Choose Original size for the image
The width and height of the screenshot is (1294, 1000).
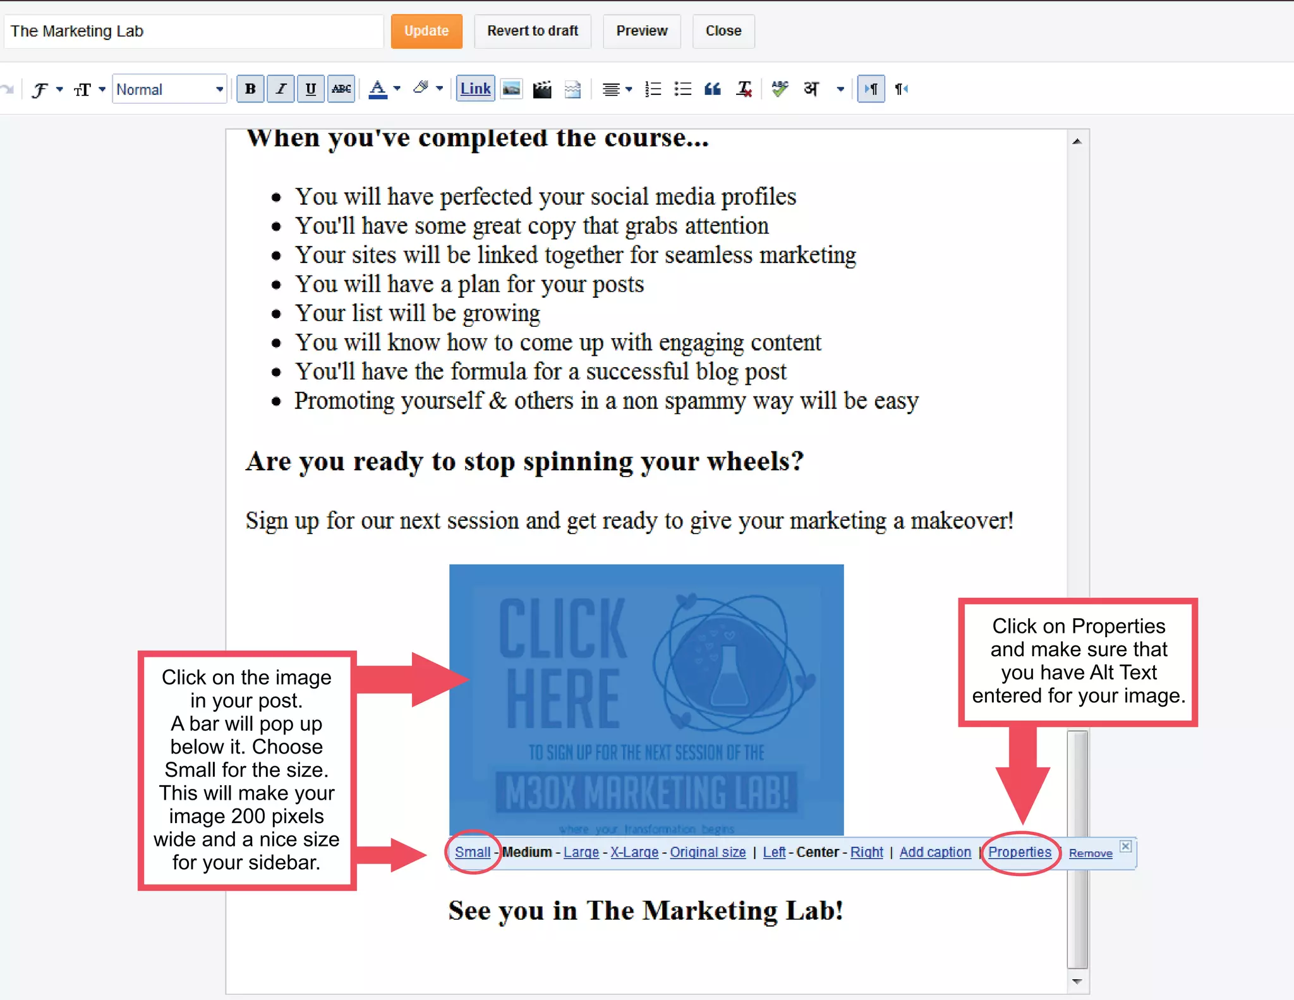[x=707, y=852]
